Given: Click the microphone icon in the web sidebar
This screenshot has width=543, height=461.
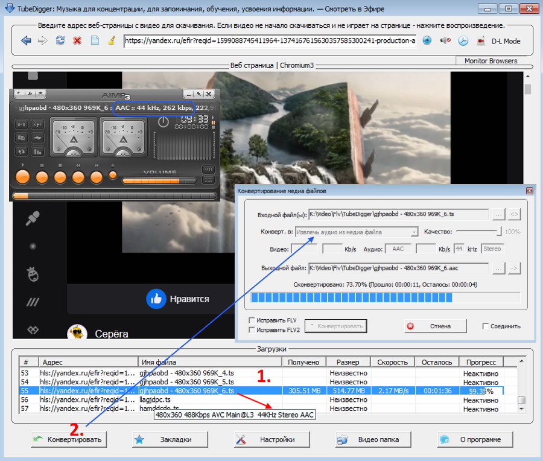Looking at the screenshot, I should point(33,218).
